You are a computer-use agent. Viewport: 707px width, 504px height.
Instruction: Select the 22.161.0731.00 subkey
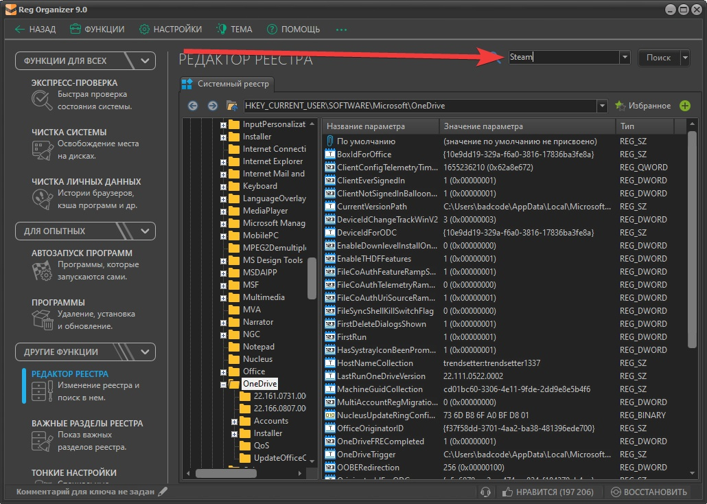click(279, 396)
